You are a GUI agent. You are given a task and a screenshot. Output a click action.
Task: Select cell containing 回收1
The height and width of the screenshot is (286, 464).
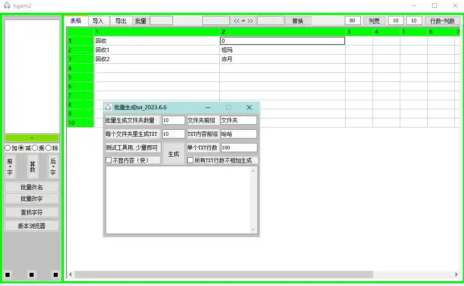(157, 50)
